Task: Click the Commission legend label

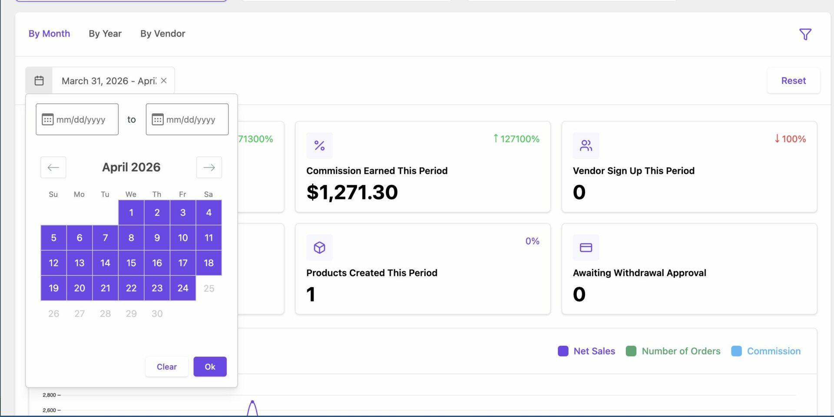Action: click(774, 351)
